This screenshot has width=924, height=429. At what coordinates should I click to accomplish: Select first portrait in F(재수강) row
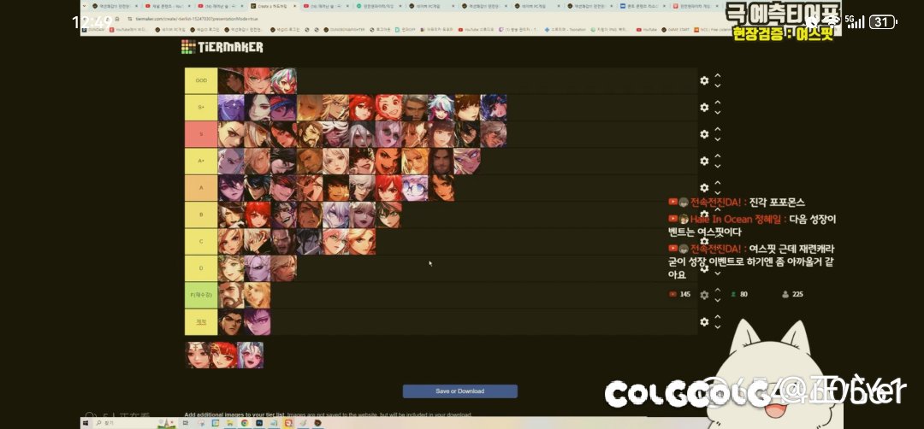click(x=231, y=295)
